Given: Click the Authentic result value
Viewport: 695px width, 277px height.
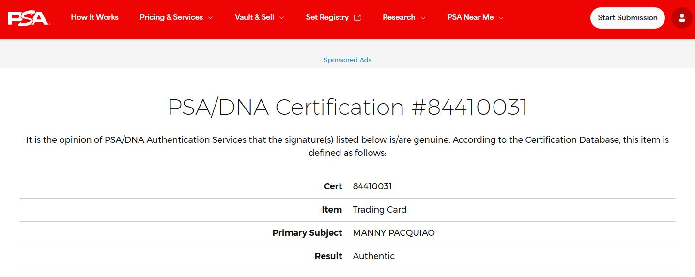Looking at the screenshot, I should [373, 256].
